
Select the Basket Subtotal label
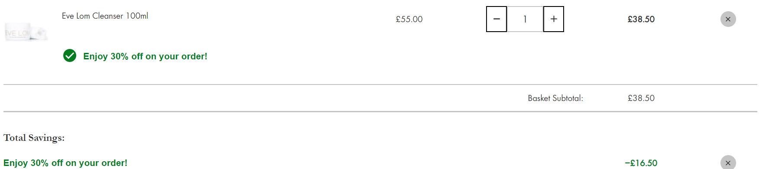click(x=555, y=98)
